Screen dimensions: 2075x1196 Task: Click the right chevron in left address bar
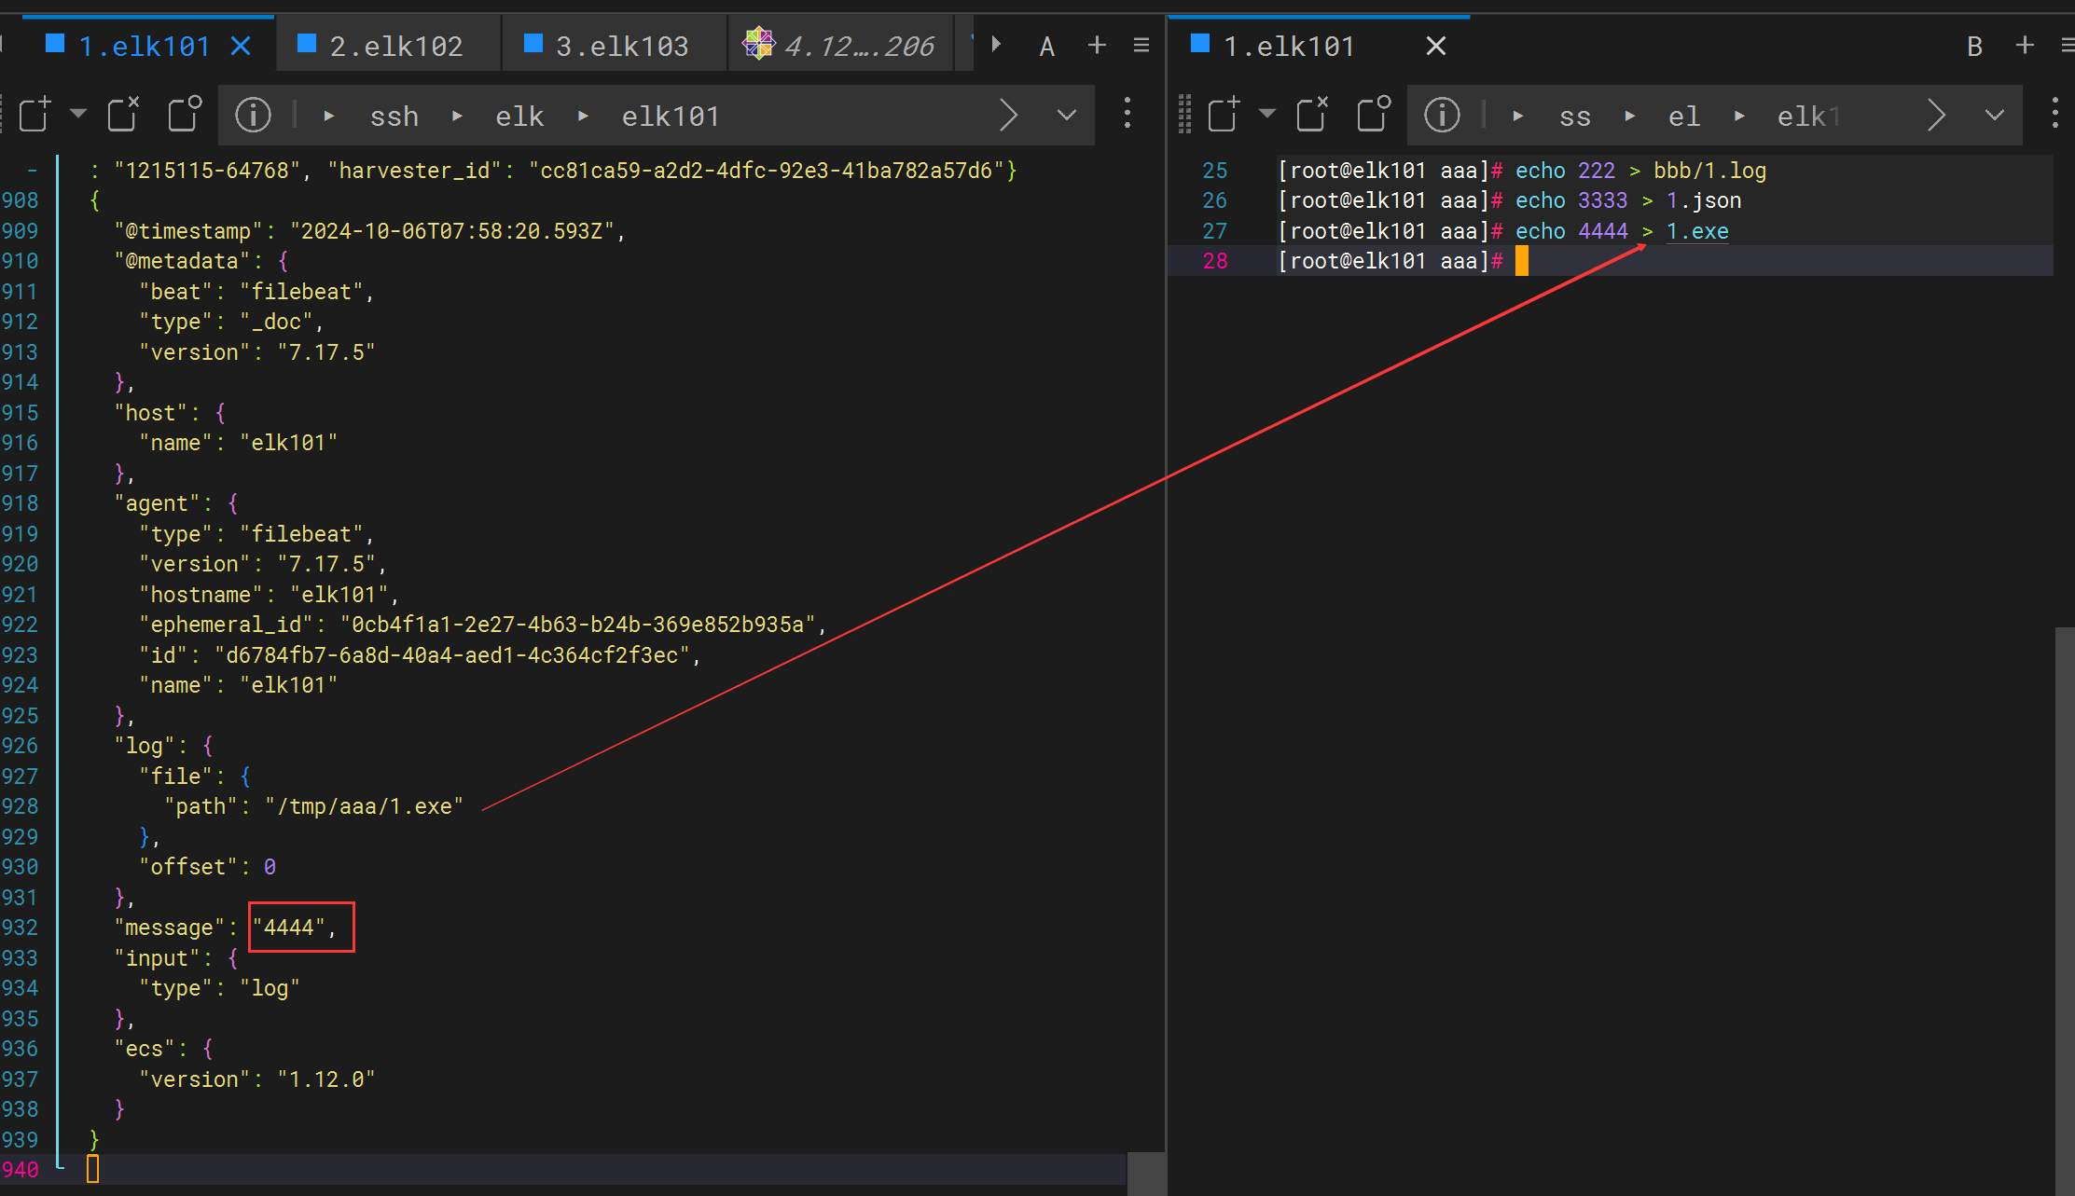1009,116
